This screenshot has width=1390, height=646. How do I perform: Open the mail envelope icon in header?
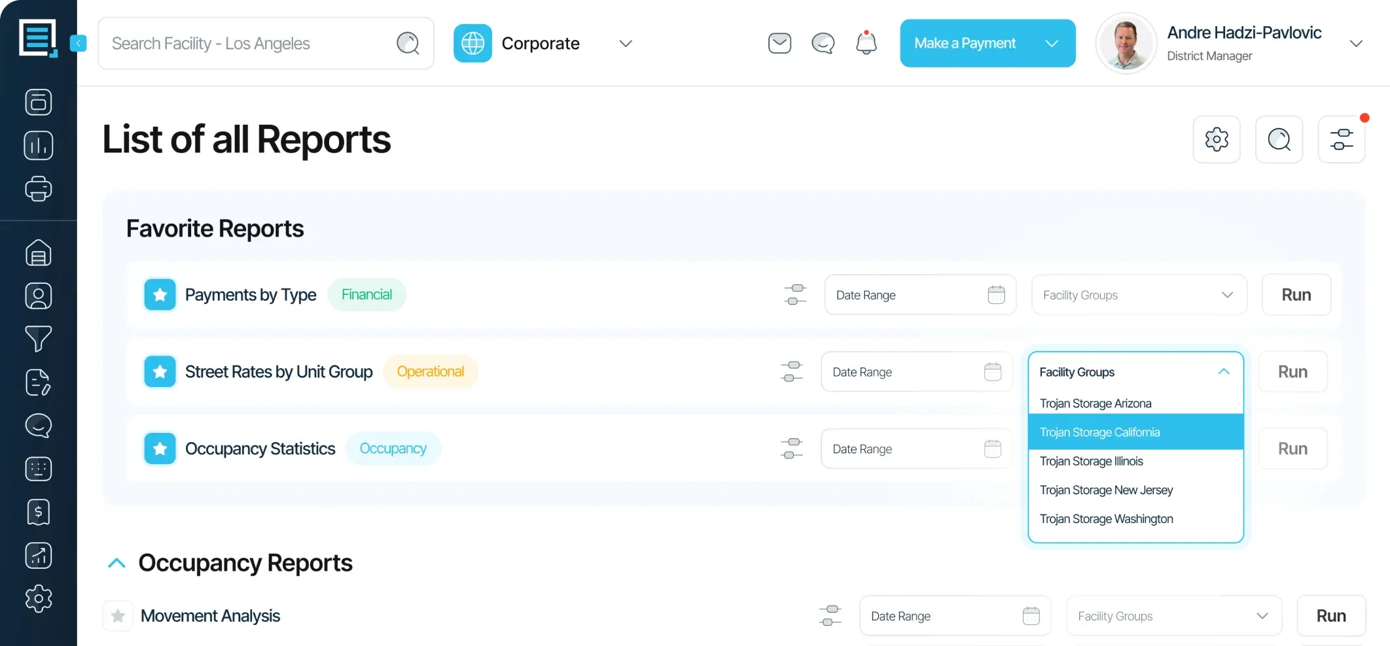[779, 43]
